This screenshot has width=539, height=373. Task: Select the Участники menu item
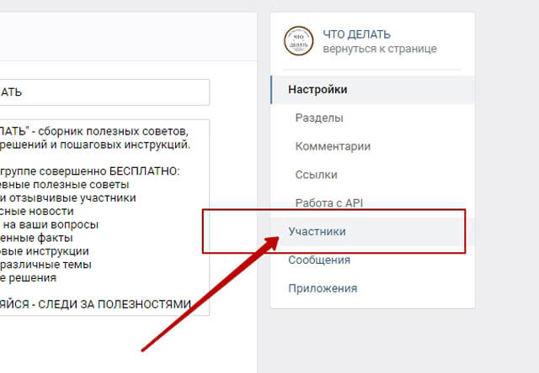373,231
